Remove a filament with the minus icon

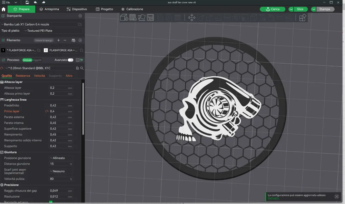[x=65, y=40]
